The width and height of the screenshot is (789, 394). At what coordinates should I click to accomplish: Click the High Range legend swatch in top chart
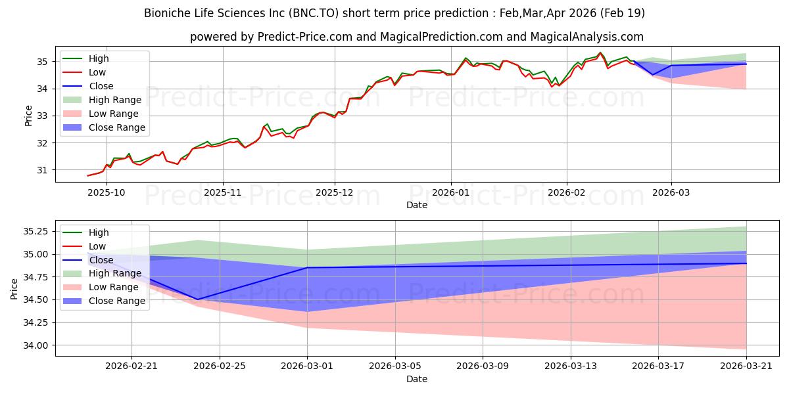[x=75, y=100]
